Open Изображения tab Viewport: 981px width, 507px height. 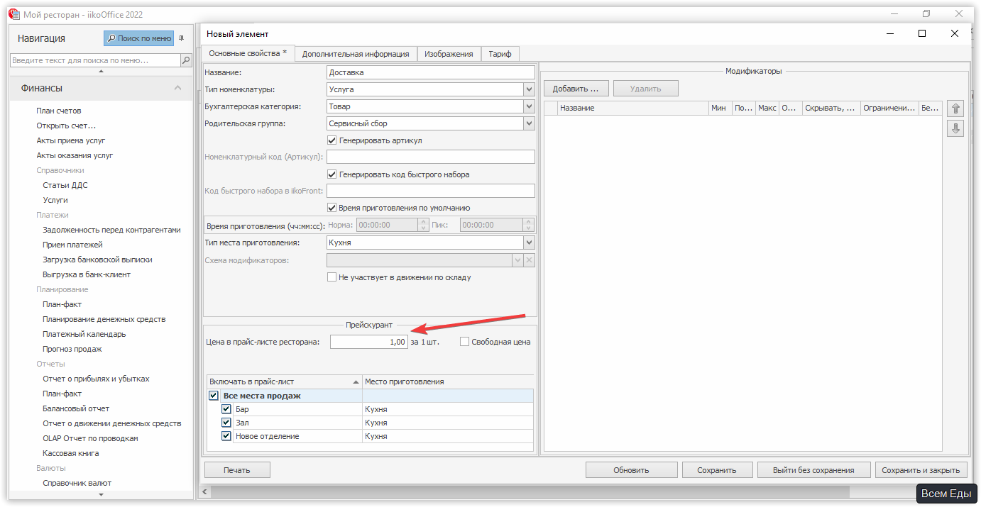pyautogui.click(x=449, y=54)
